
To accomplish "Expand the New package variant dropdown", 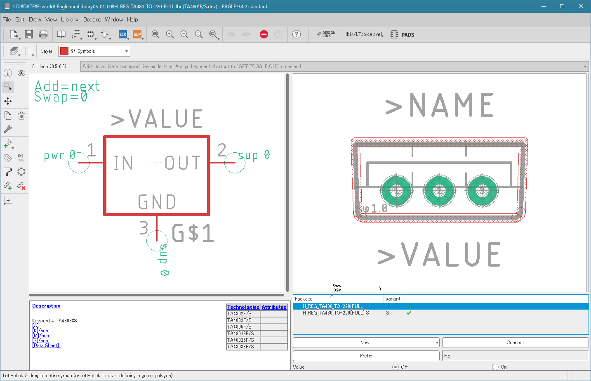I will 366,343.
